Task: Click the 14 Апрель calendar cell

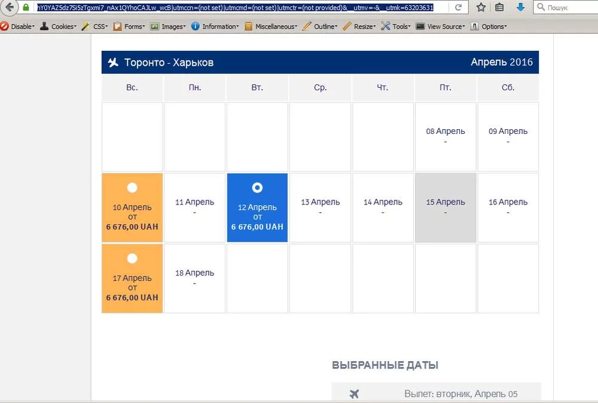Action: (x=383, y=207)
